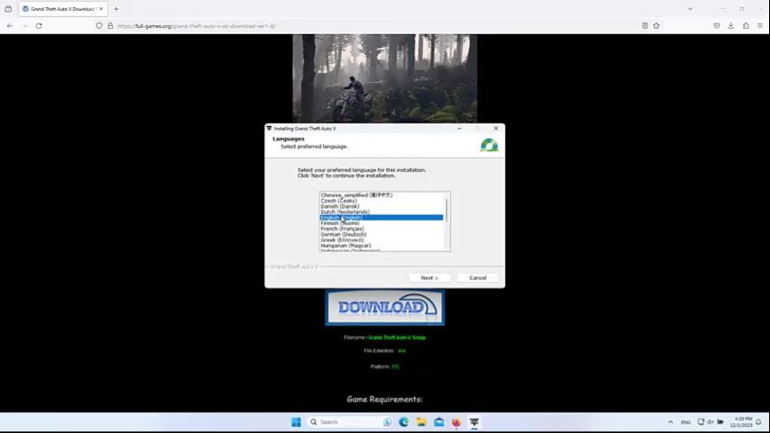Open the Firefox application menu
Image resolution: width=770 pixels, height=433 pixels.
(x=760, y=26)
